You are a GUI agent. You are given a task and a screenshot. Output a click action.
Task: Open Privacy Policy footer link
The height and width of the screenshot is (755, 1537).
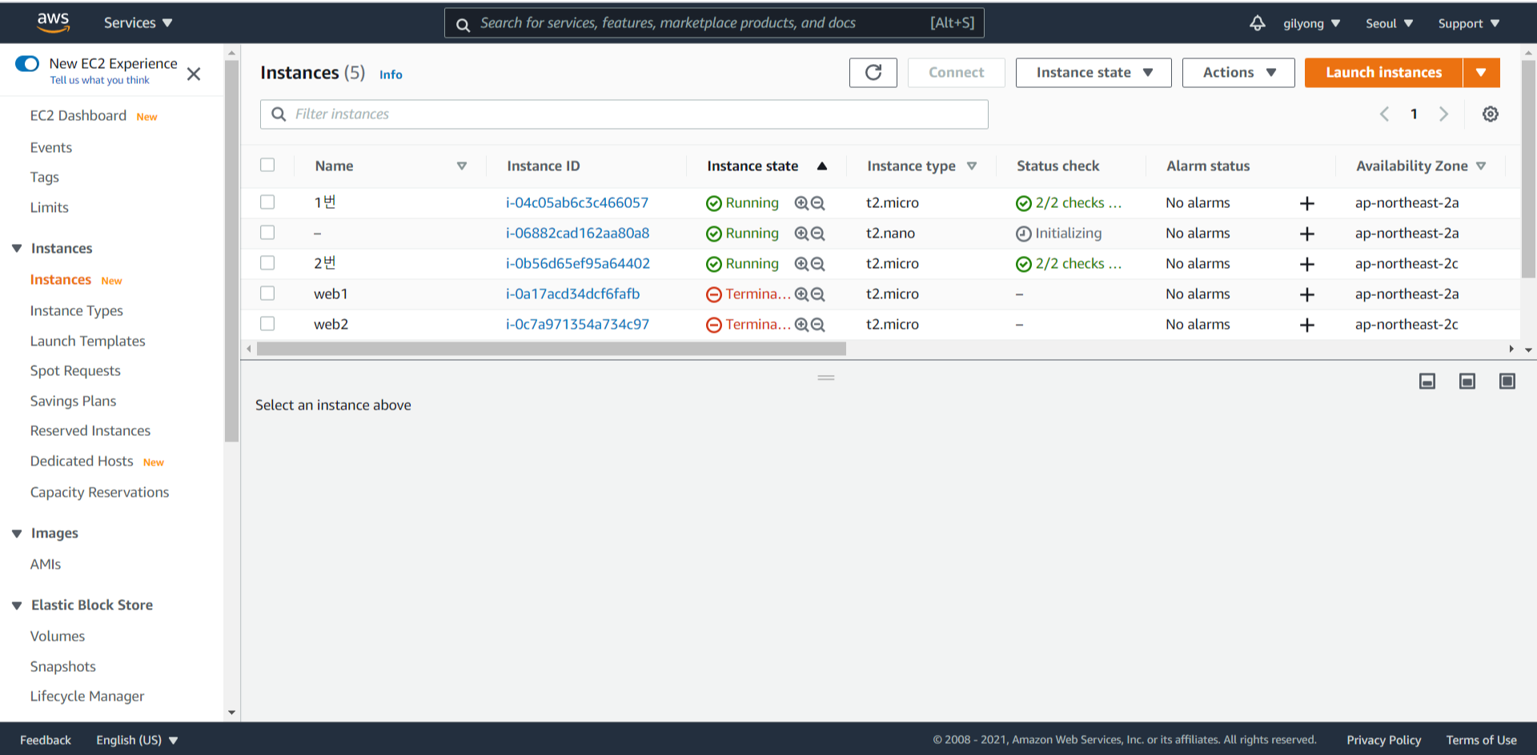(x=1383, y=740)
